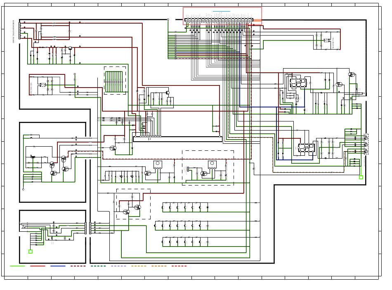Click the solid light green legend line
Image resolution: width=392 pixels, height=290 pixels.
coord(17,266)
